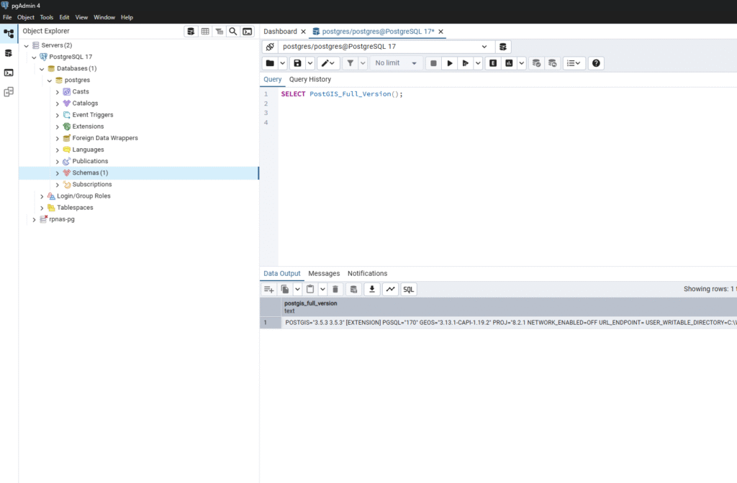The width and height of the screenshot is (737, 483).
Task: Open the graph visualiser for results
Action: [390, 289]
